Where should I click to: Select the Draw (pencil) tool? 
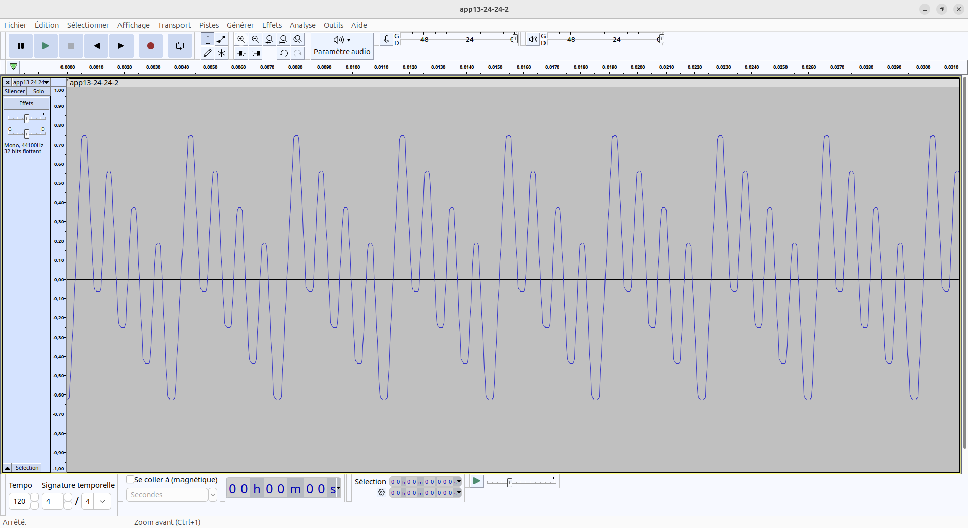coord(207,53)
